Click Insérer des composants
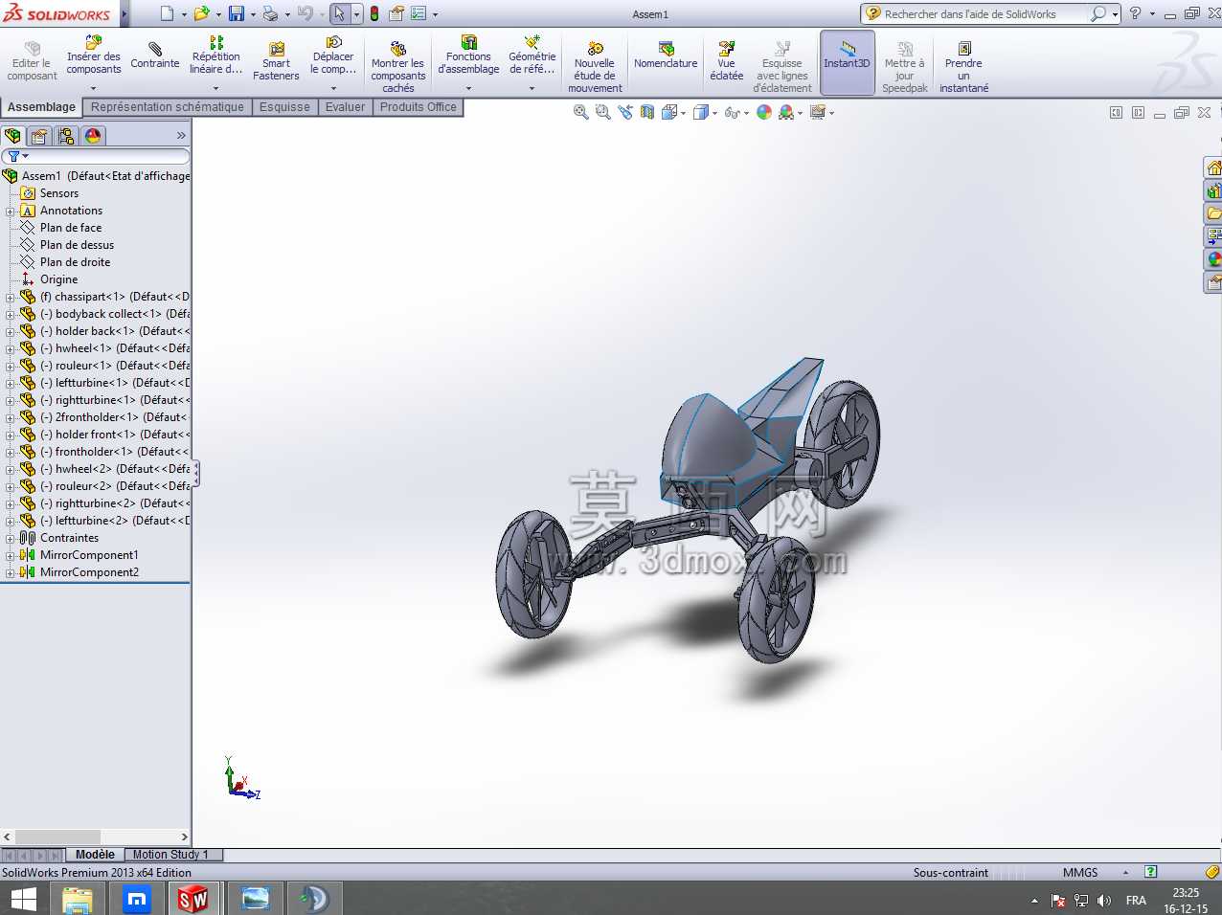 [94, 56]
